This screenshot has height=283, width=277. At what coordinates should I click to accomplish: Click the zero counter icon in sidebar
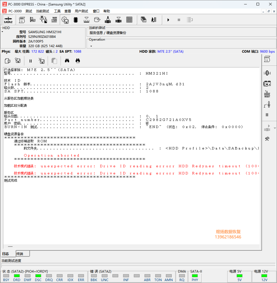coord(267,73)
